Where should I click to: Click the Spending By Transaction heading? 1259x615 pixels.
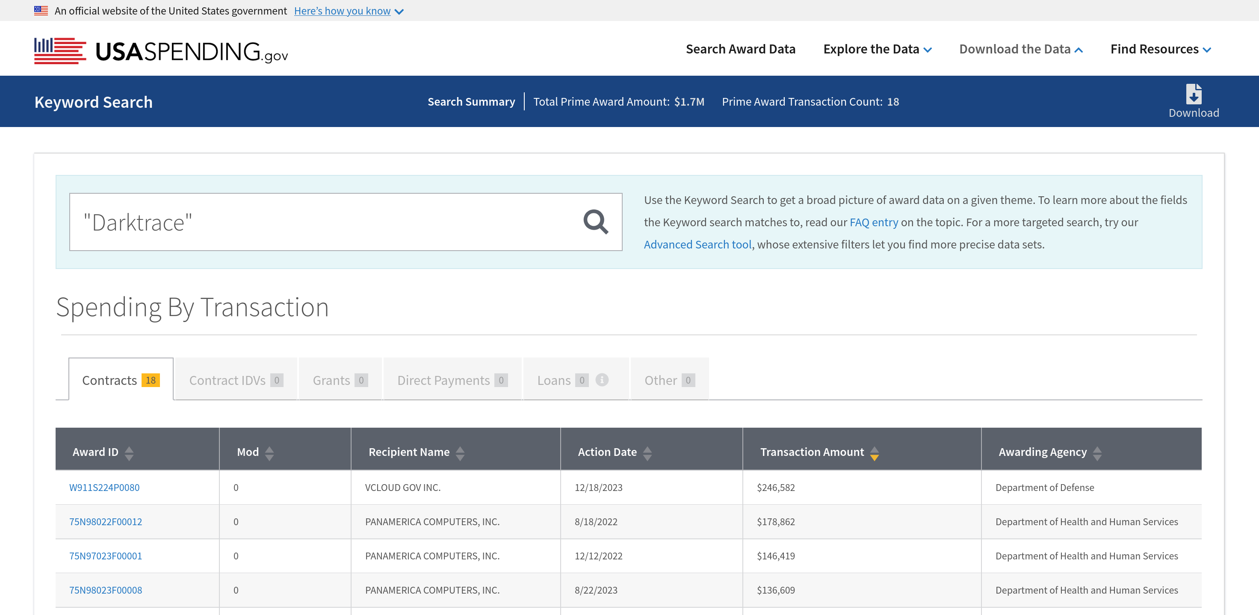[192, 307]
